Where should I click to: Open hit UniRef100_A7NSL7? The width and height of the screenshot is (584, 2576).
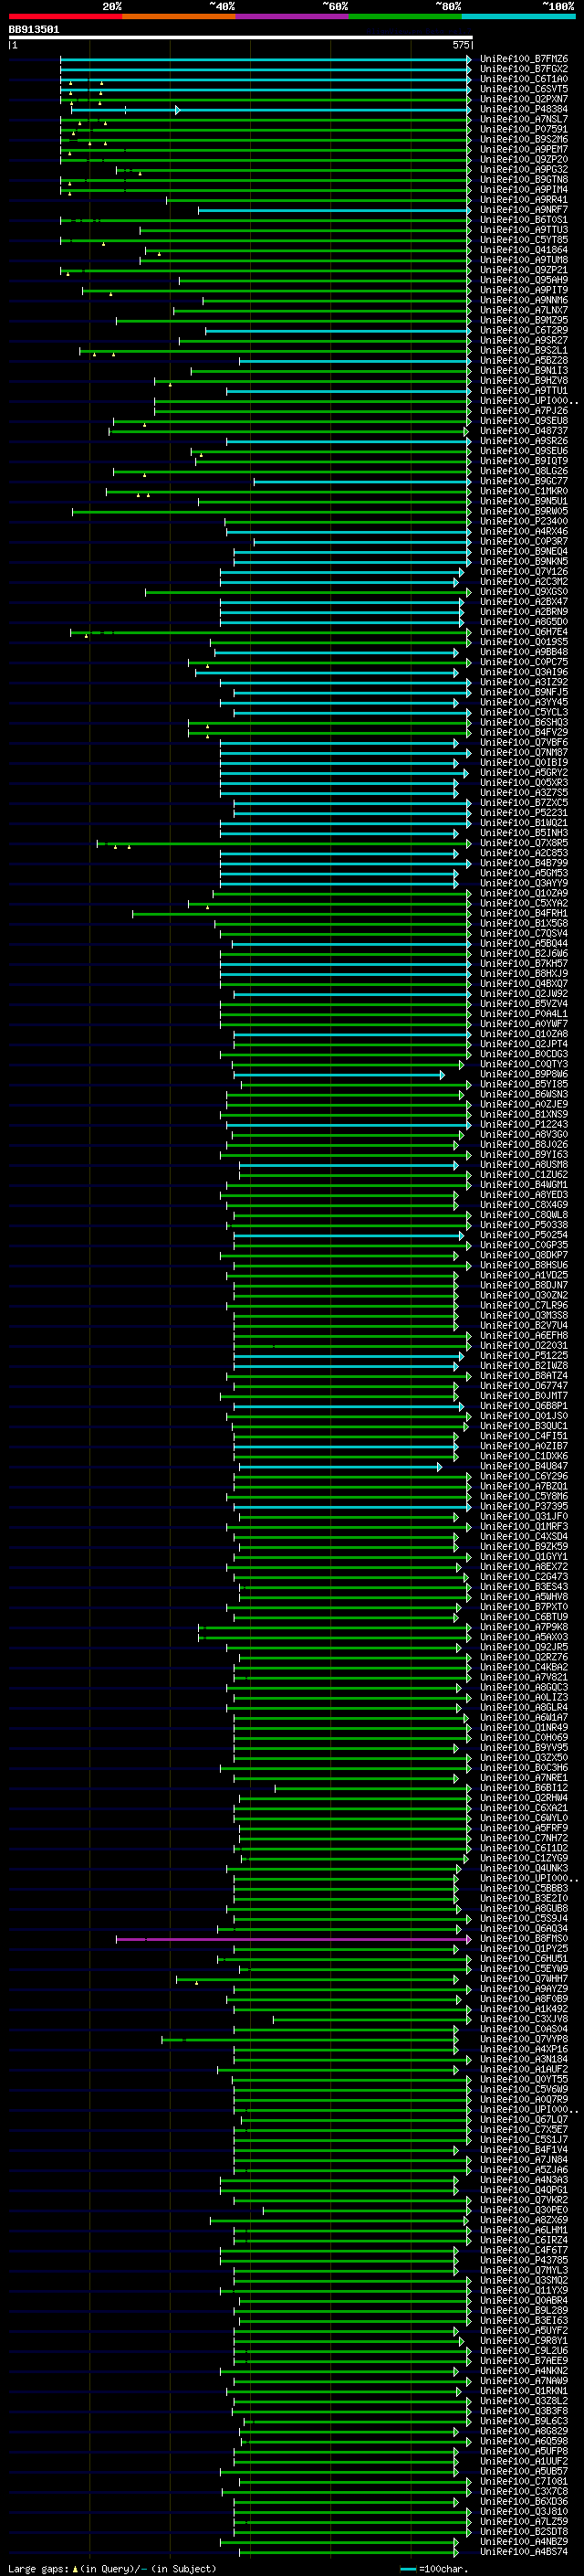pyautogui.click(x=523, y=120)
